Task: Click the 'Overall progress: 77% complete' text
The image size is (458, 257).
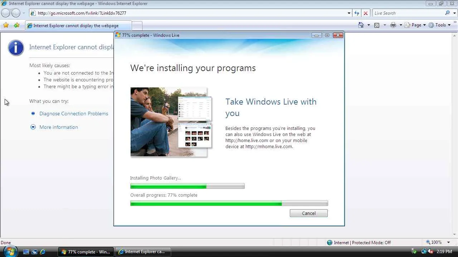Action: [164, 195]
